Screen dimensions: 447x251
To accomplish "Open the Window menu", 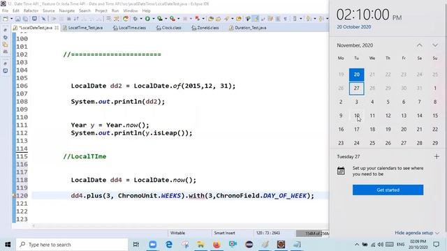I will pos(131,11).
